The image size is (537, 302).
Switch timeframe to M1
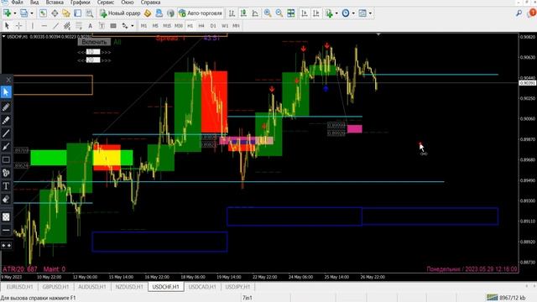[143, 26]
